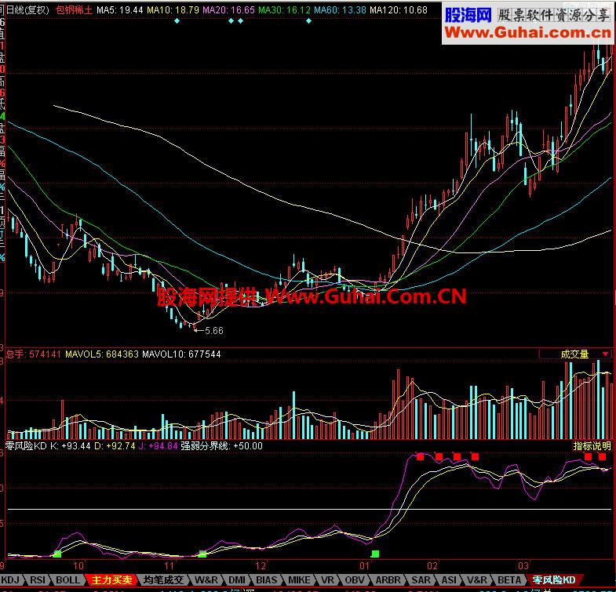Screen dimensions: 616x592
Task: Click the MA20: 16.65 label
Action: pos(228,10)
